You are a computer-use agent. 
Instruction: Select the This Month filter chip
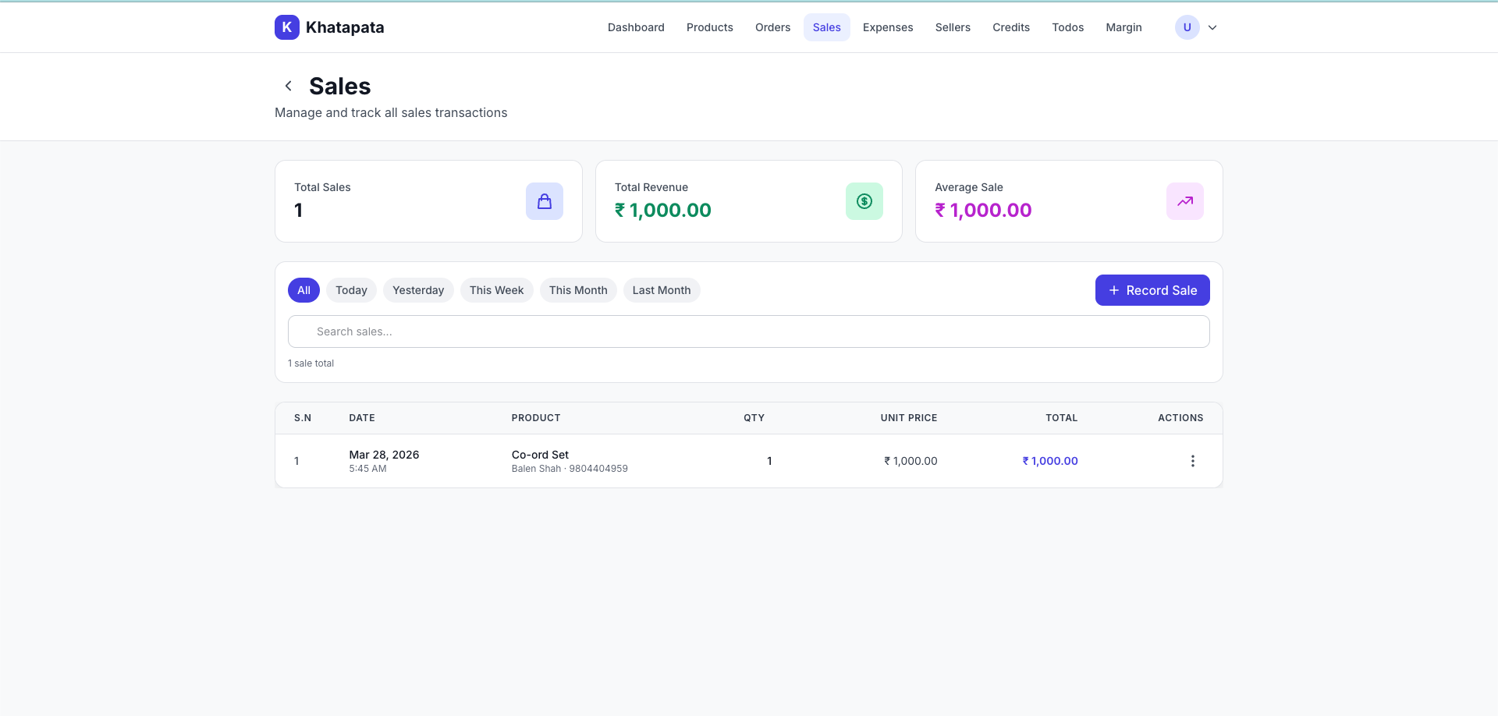[x=577, y=289]
